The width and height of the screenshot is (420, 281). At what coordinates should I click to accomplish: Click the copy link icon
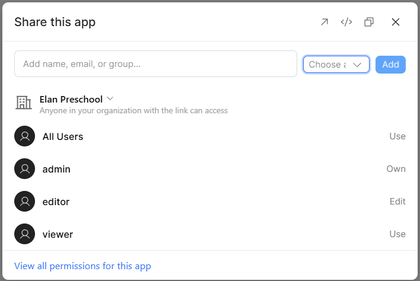[x=369, y=22]
